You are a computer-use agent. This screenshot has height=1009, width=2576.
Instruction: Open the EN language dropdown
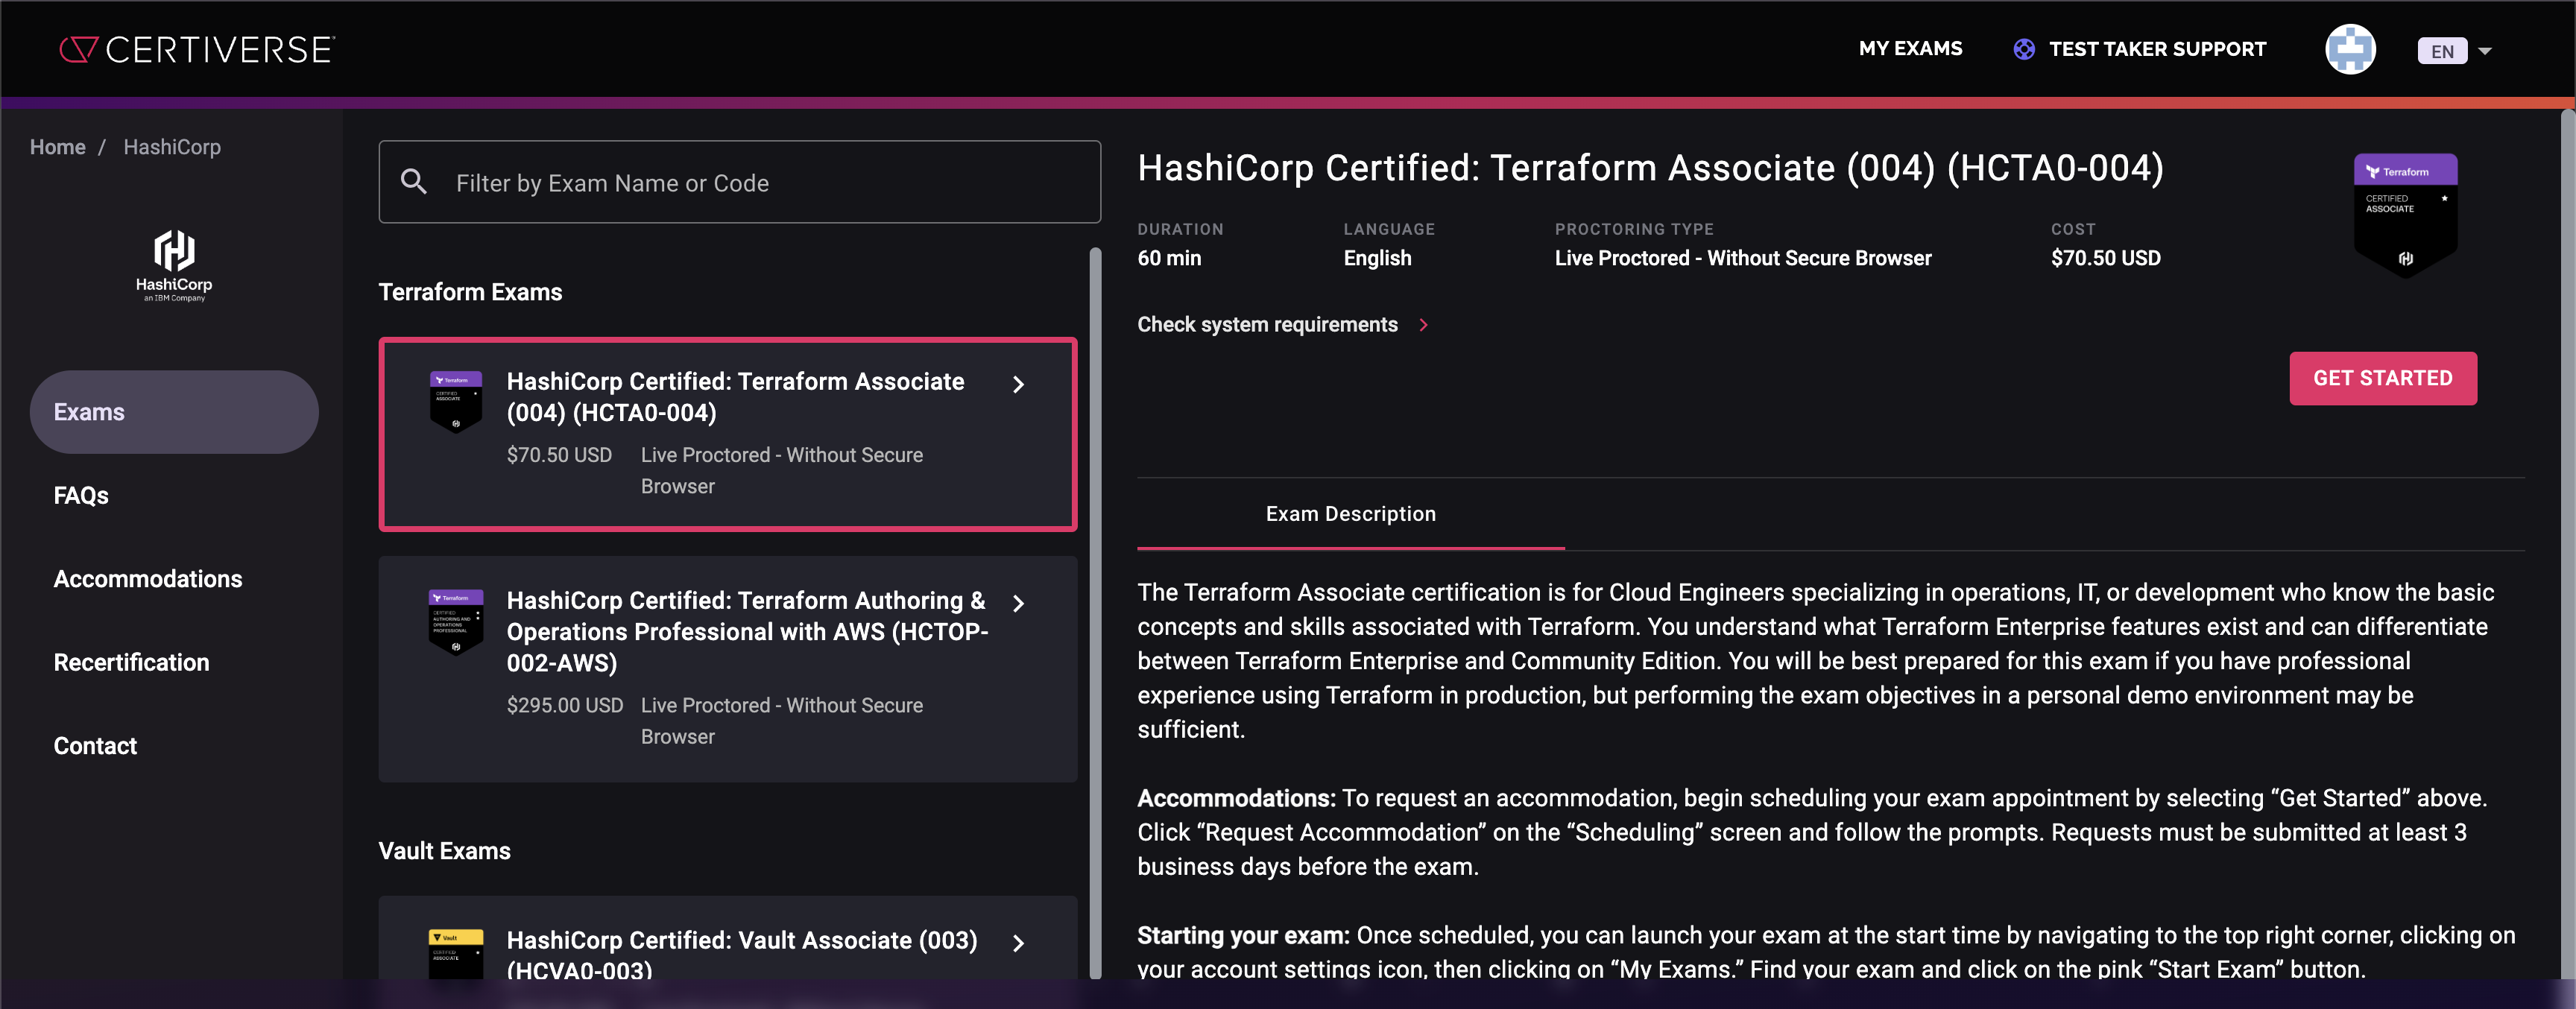pyautogui.click(x=2454, y=51)
